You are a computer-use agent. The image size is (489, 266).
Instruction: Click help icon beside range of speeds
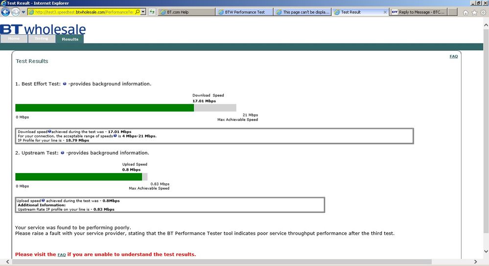(115, 135)
